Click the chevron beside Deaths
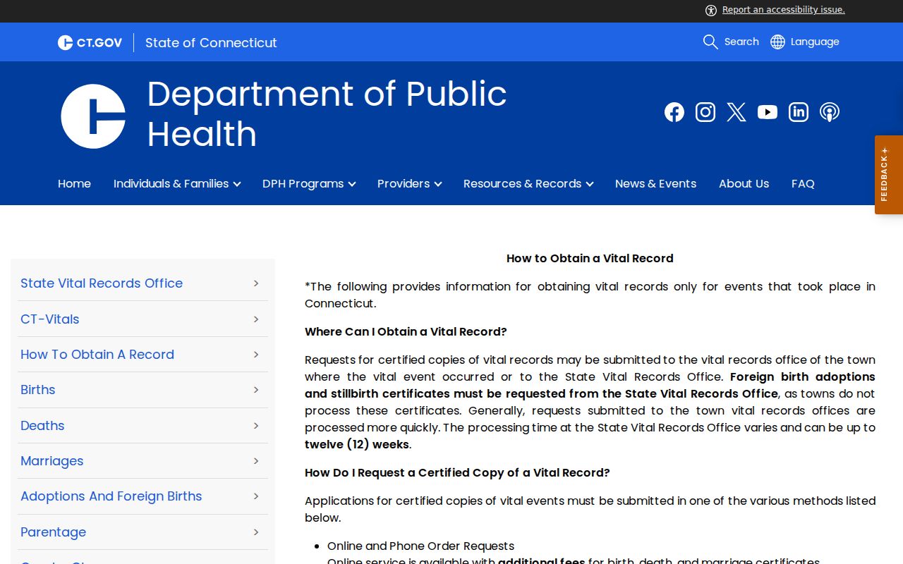Screen dimensions: 903x564 click(256, 426)
